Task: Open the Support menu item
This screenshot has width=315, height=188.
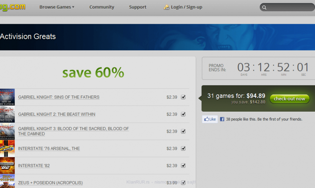Action: coord(138,7)
